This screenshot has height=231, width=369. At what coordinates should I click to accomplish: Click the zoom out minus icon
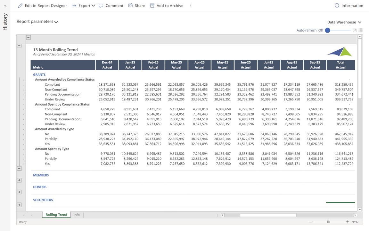click(310, 222)
